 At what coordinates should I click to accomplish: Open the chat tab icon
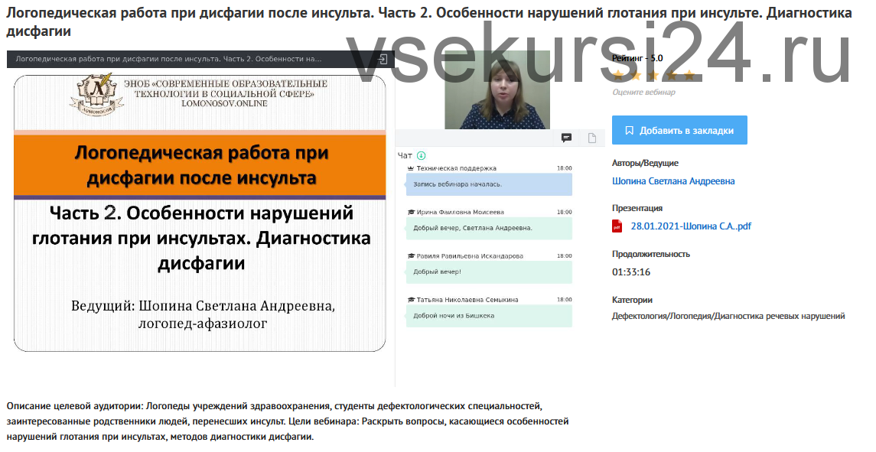566,138
